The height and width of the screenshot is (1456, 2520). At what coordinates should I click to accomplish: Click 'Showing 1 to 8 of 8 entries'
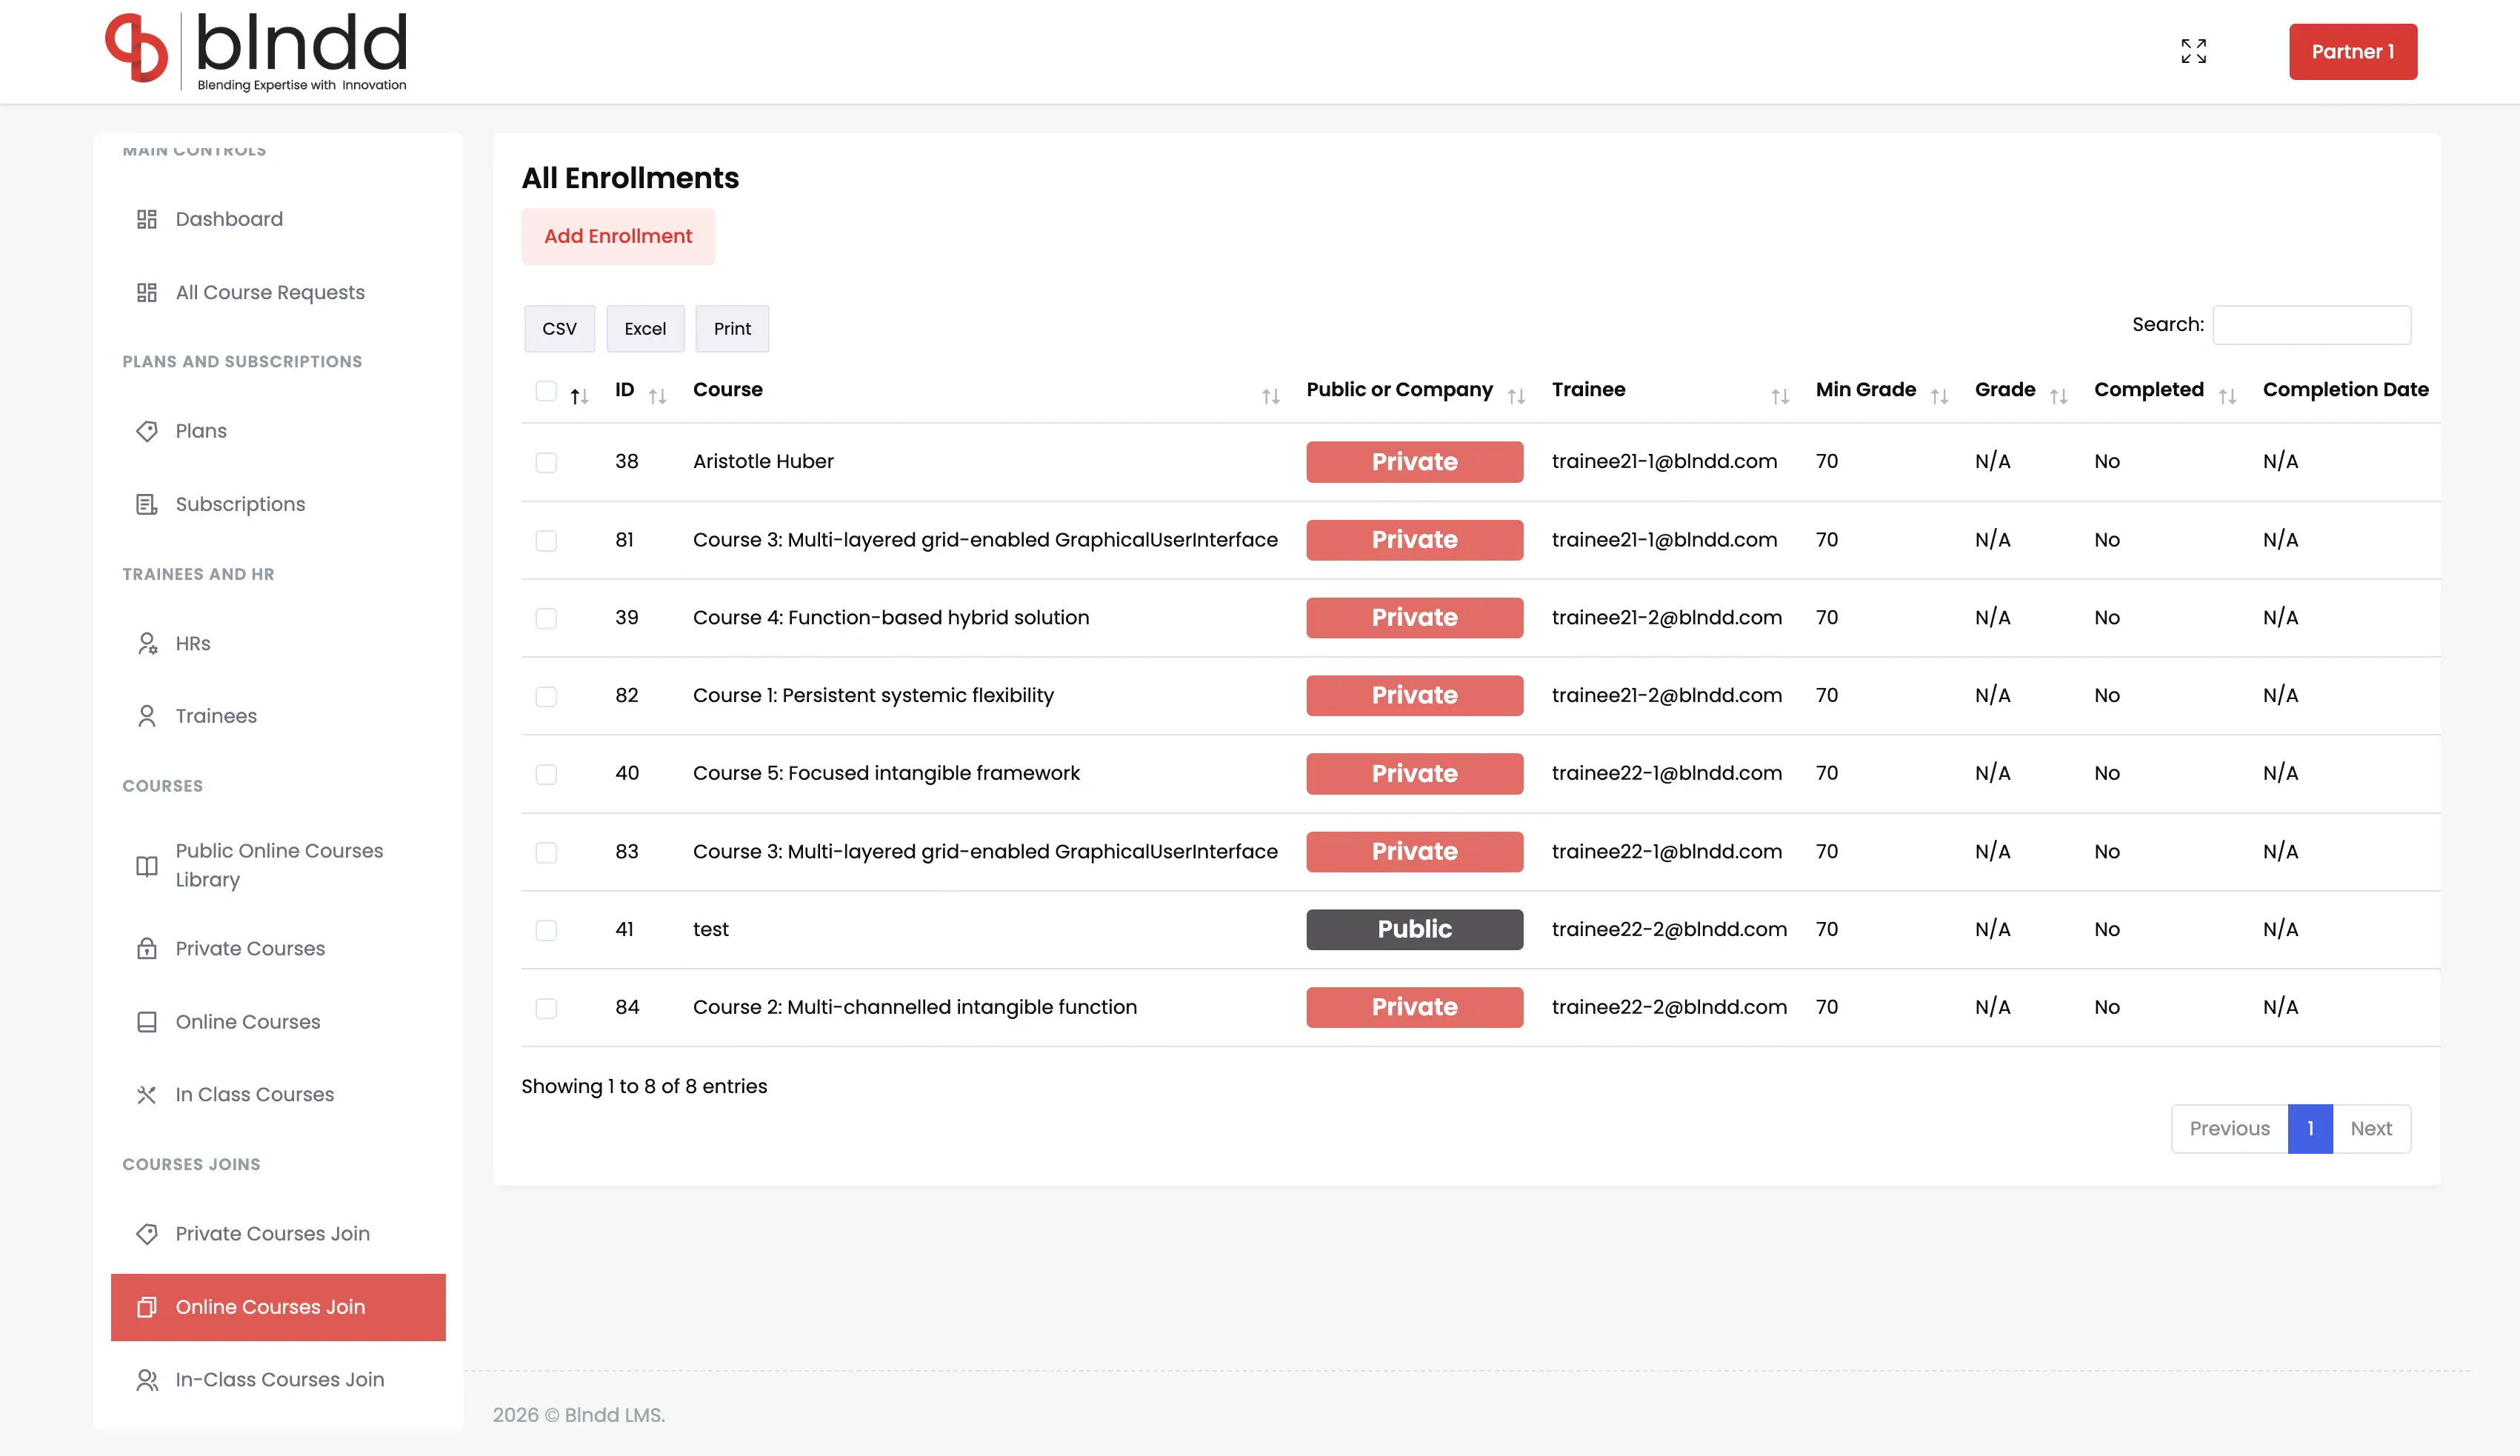tap(644, 1086)
